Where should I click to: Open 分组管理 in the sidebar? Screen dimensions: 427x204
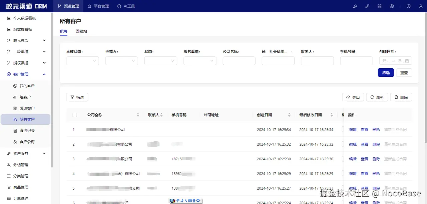pos(26,165)
